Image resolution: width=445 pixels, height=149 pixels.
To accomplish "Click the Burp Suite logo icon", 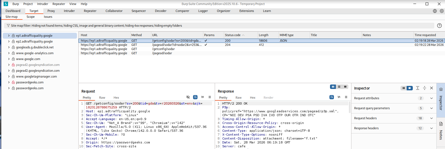I will tap(6, 4).
